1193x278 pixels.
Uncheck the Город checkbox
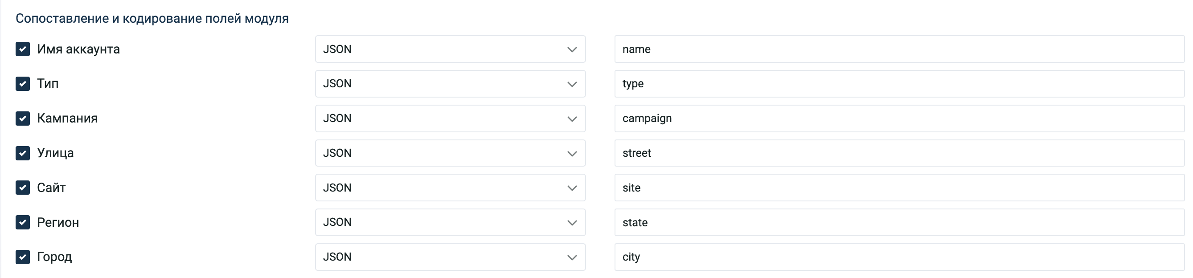pyautogui.click(x=23, y=257)
